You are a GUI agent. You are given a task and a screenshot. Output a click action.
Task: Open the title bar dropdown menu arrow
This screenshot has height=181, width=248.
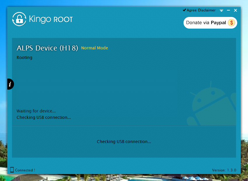coord(221,11)
